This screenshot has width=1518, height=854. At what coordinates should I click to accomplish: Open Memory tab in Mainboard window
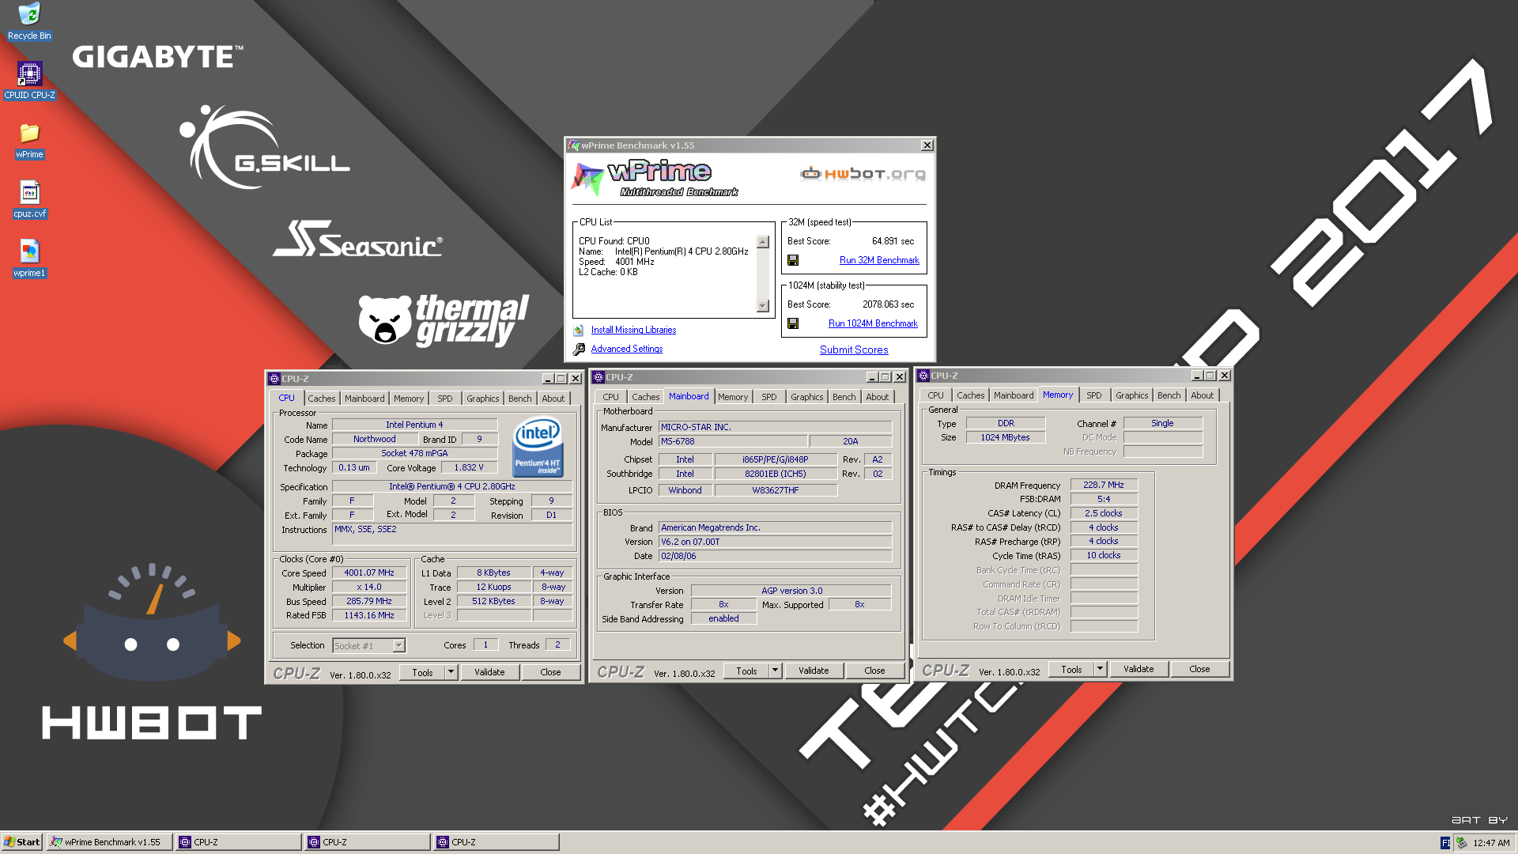pos(733,397)
